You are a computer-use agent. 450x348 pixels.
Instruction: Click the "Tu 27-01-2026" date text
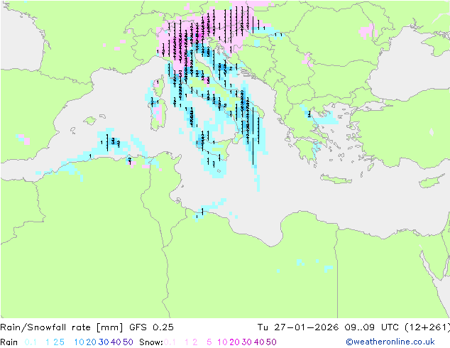(298, 327)
